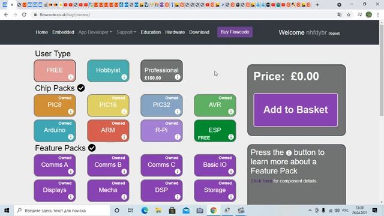Open info icon on Professional tile
This screenshot has height=216, width=384.
(x=178, y=77)
